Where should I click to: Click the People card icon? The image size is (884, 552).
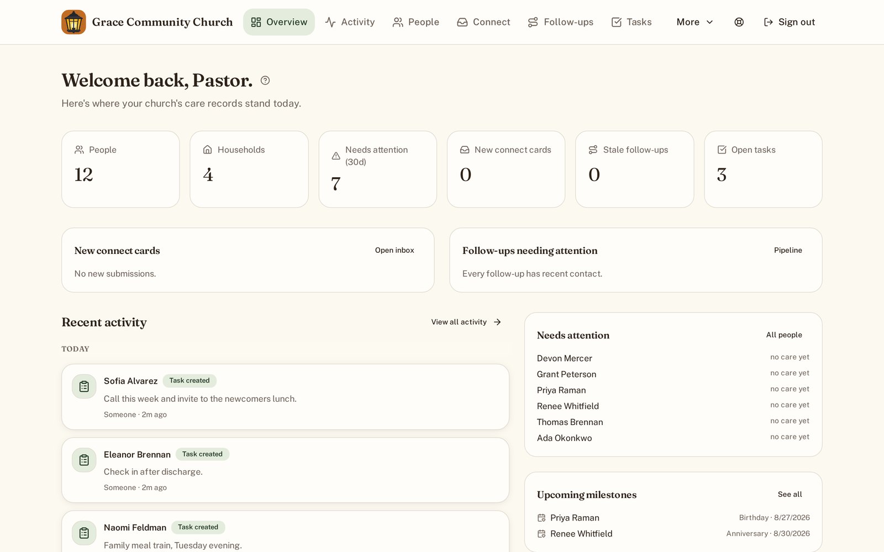pyautogui.click(x=79, y=150)
